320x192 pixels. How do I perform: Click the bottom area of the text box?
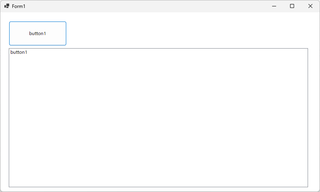pyautogui.click(x=158, y=179)
